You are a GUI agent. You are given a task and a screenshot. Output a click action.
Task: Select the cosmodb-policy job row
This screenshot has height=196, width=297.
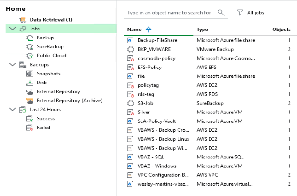157,58
